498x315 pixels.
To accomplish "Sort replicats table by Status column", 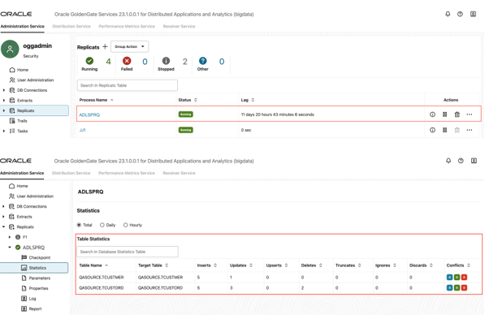I will click(x=196, y=100).
